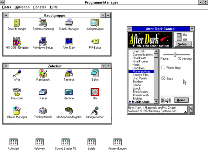Select Communications in module list
Image resolution: width=208 pixels, height=156 pixels.
click(143, 54)
